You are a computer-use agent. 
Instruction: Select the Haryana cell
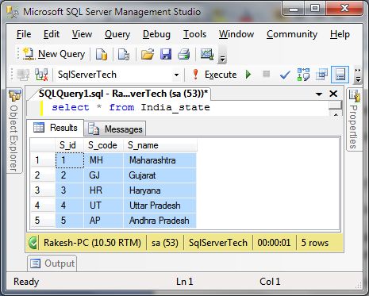(x=160, y=190)
